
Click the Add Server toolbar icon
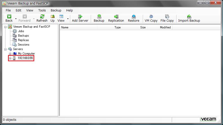click(80, 16)
